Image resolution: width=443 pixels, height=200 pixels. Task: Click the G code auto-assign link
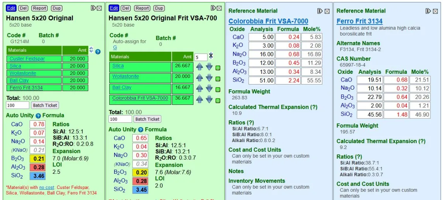pyautogui.click(x=115, y=48)
